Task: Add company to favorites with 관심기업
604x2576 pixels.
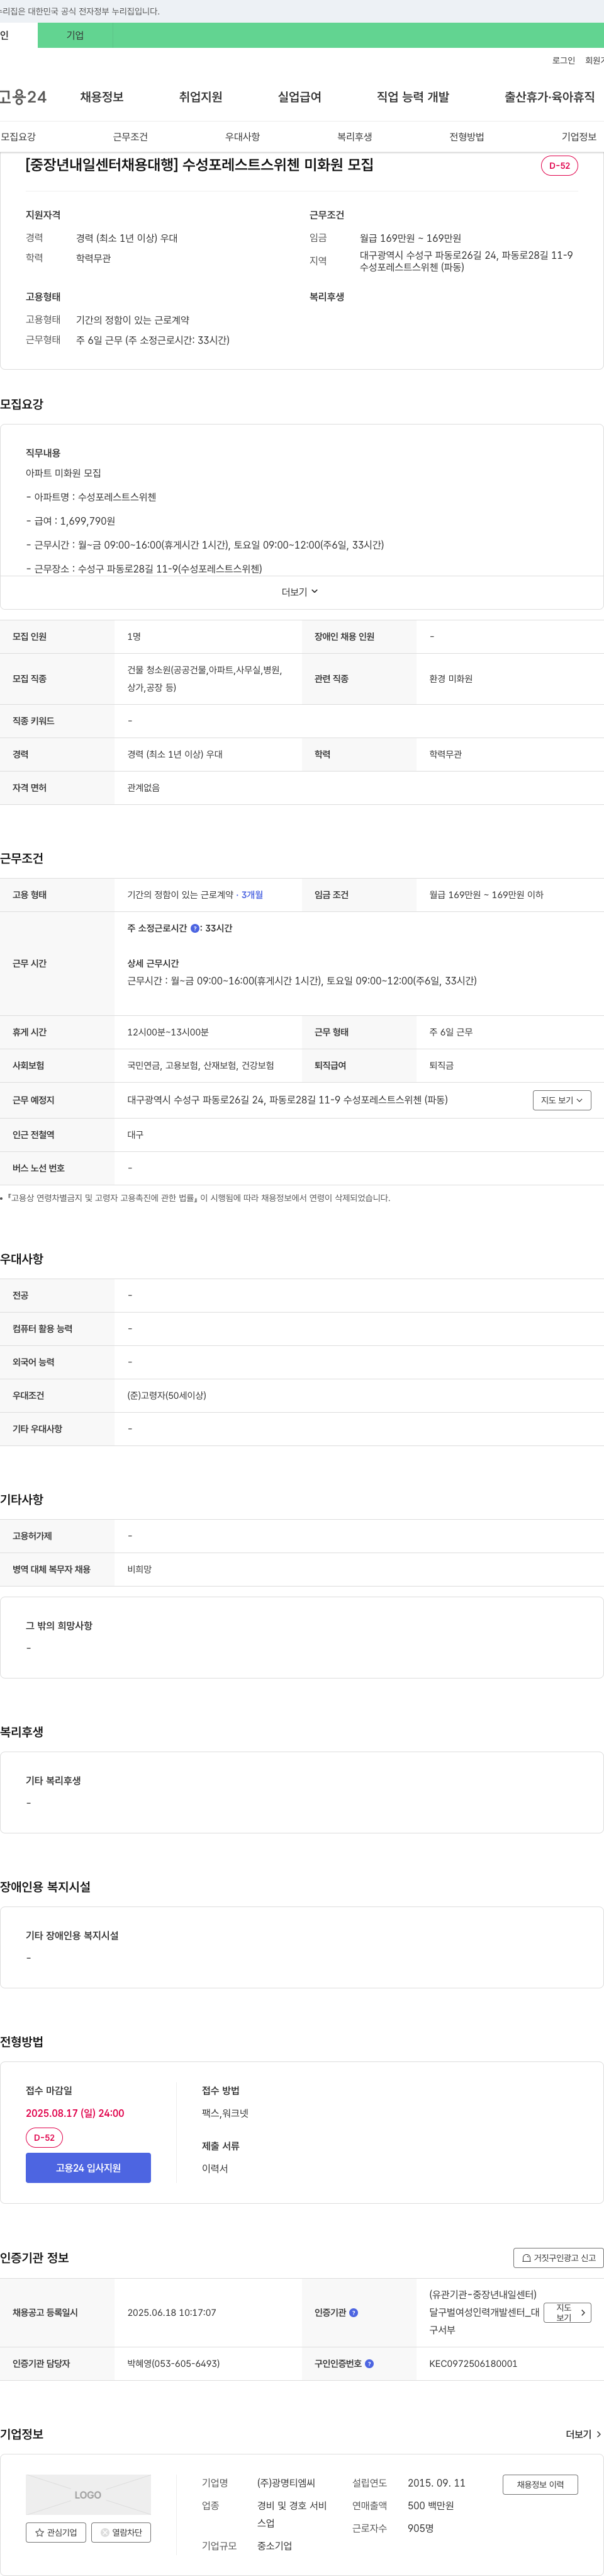Action: tap(56, 2533)
